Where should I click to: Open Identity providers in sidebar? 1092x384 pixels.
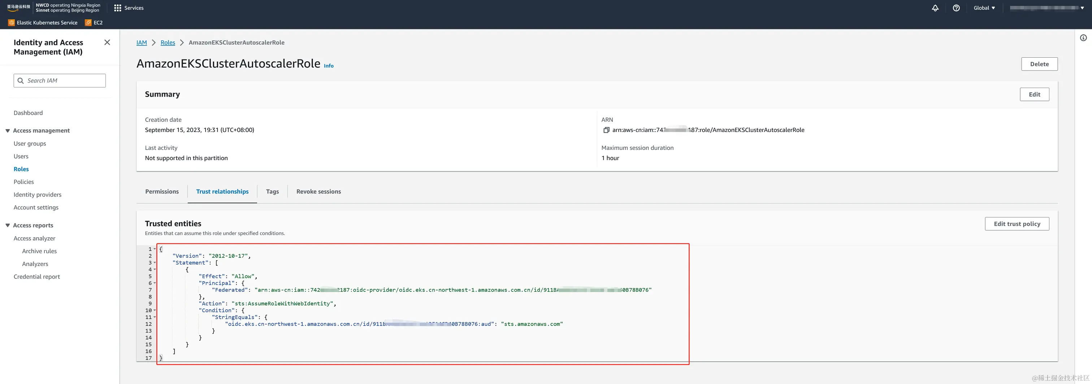[37, 194]
